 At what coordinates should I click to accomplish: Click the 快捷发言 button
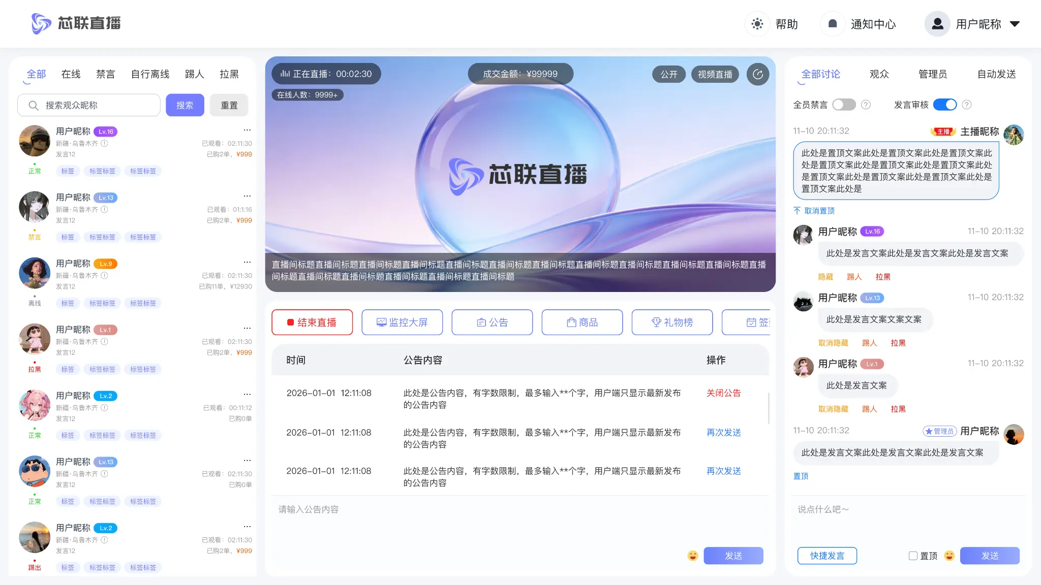pos(827,556)
